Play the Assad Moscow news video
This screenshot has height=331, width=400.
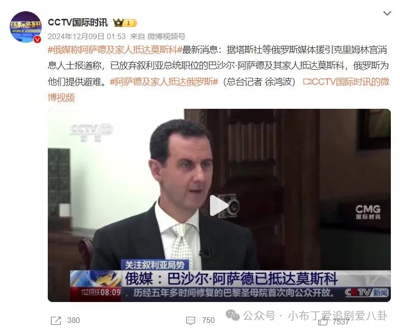[x=219, y=205]
